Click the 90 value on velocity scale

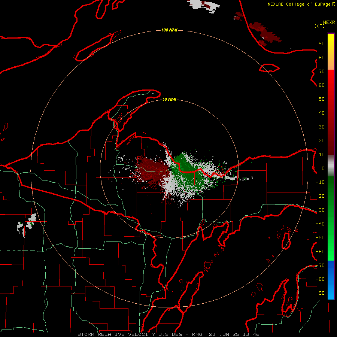tap(322, 44)
